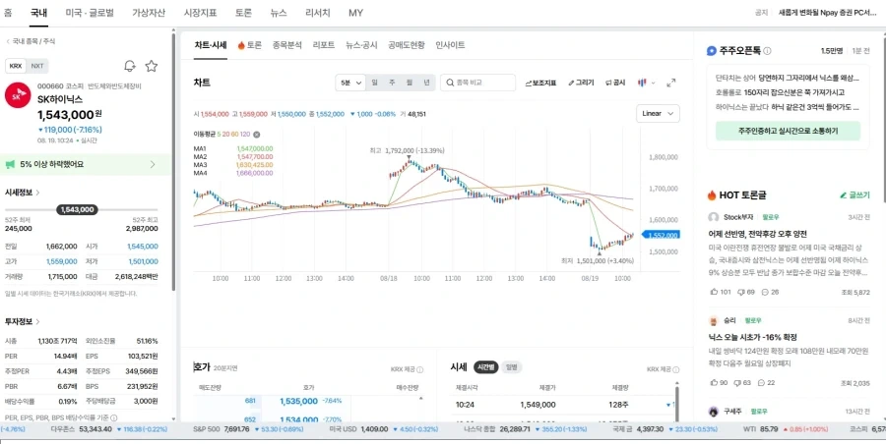The height and width of the screenshot is (444, 886).
Task: Open the 시장지표 top menu
Action: (x=201, y=13)
